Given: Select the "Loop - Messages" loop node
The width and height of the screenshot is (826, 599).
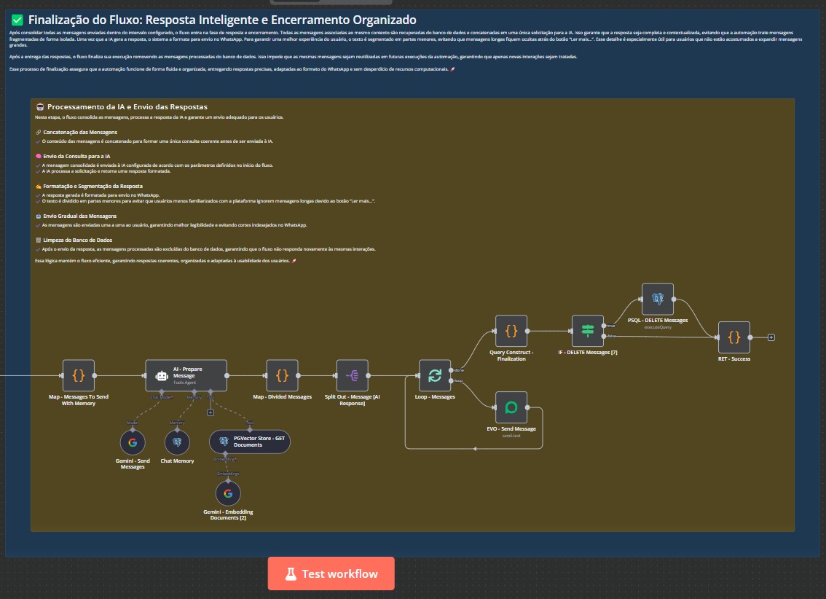Looking at the screenshot, I should (435, 376).
